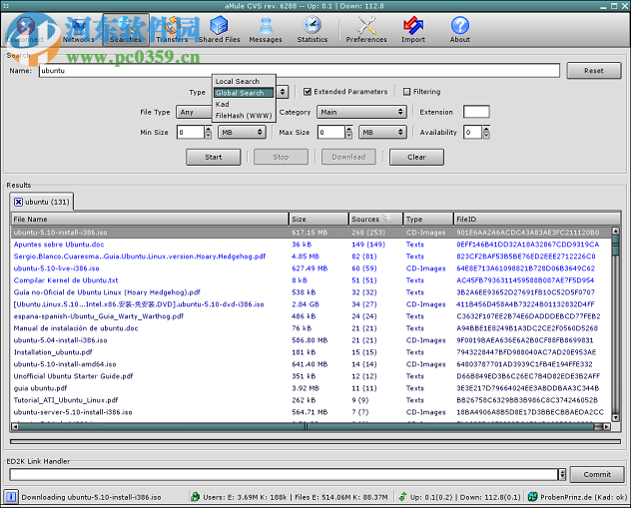Click the up/down arrows status icon
The width and height of the screenshot is (631, 508).
click(x=402, y=497)
